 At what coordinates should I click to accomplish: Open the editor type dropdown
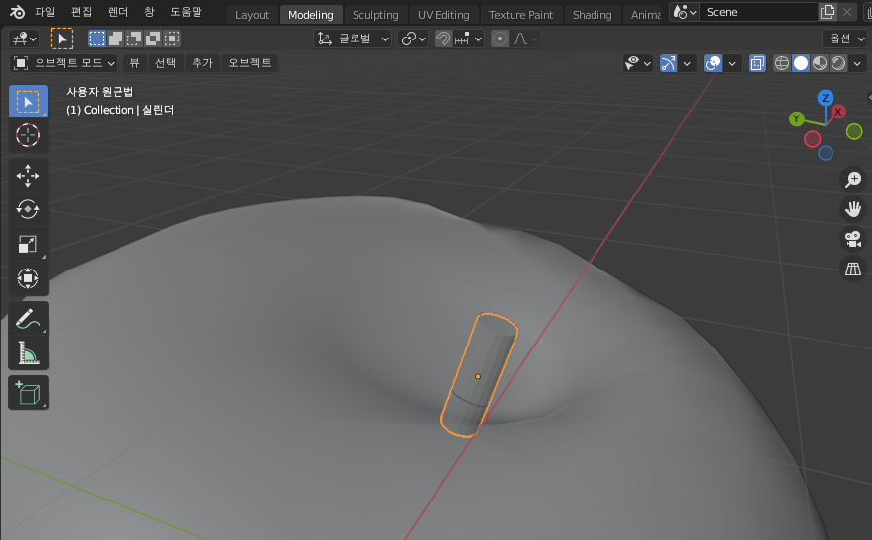coord(25,39)
